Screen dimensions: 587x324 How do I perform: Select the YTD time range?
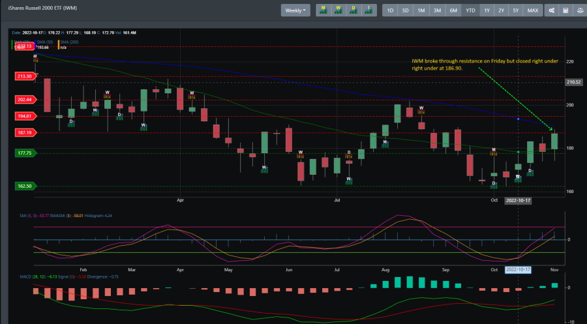(470, 10)
